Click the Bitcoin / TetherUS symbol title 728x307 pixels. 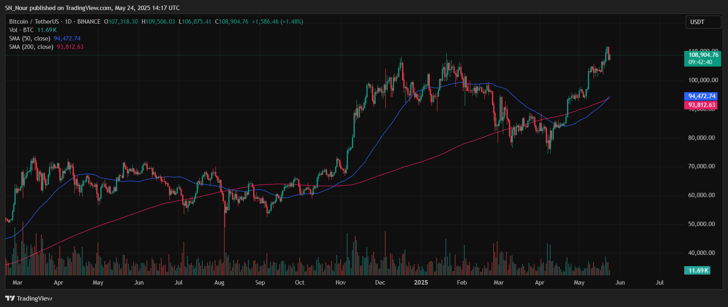(34, 22)
